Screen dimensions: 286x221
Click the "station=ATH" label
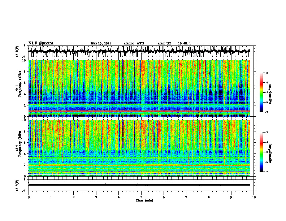(x=134, y=43)
